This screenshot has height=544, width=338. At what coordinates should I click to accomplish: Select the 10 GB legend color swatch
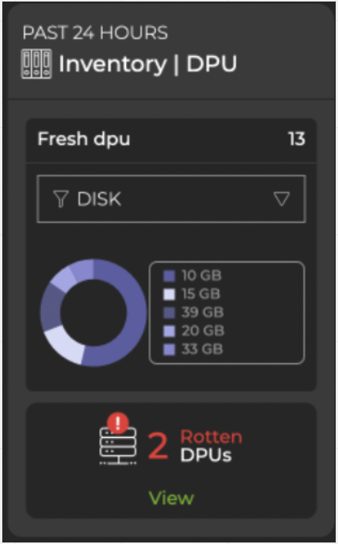coord(169,275)
